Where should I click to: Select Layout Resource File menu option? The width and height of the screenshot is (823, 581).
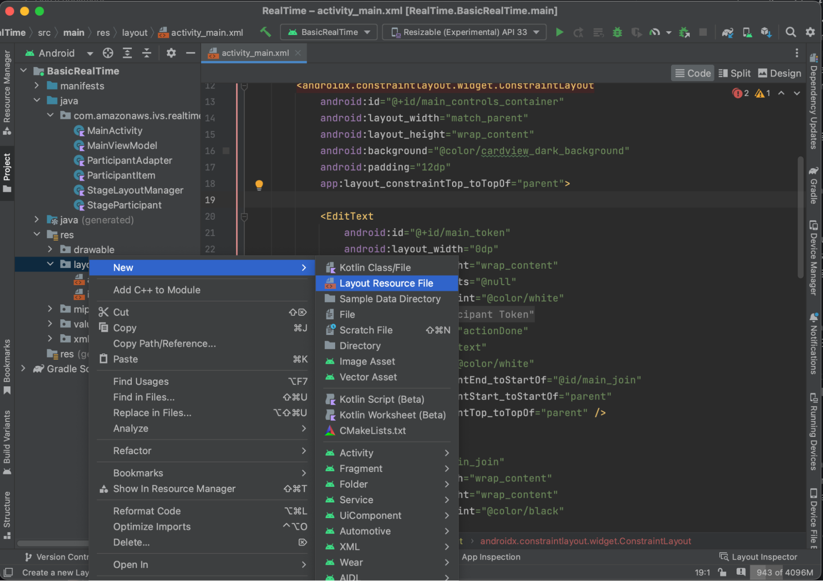(x=386, y=283)
